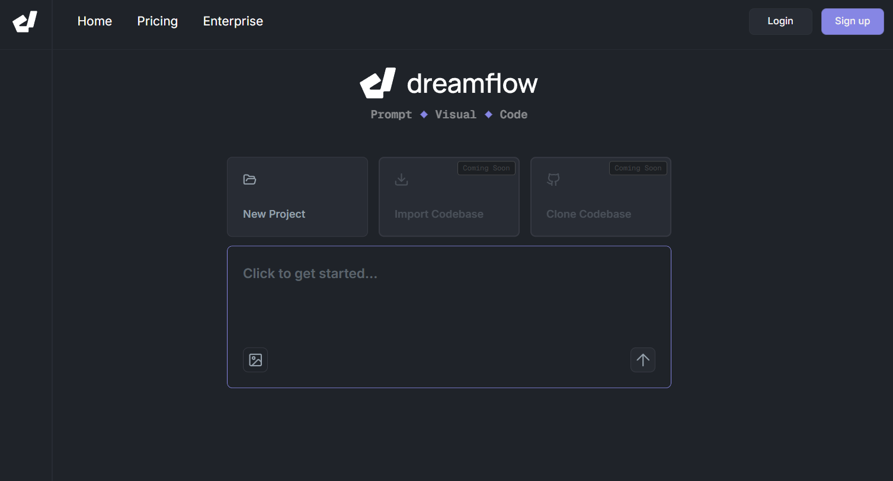
Task: Click the diamond separator between Prompt and Visual
Action: [x=424, y=114]
